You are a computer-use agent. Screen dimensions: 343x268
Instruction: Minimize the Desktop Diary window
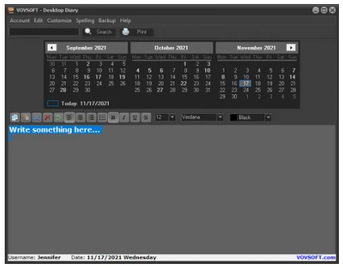pyautogui.click(x=315, y=10)
